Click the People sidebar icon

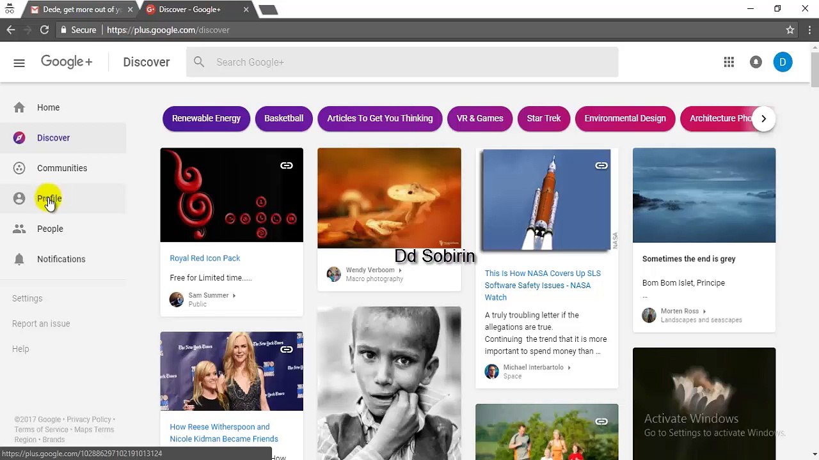[19, 229]
